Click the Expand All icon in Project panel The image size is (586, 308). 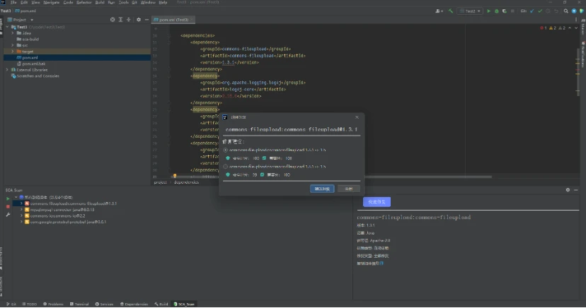[120, 20]
